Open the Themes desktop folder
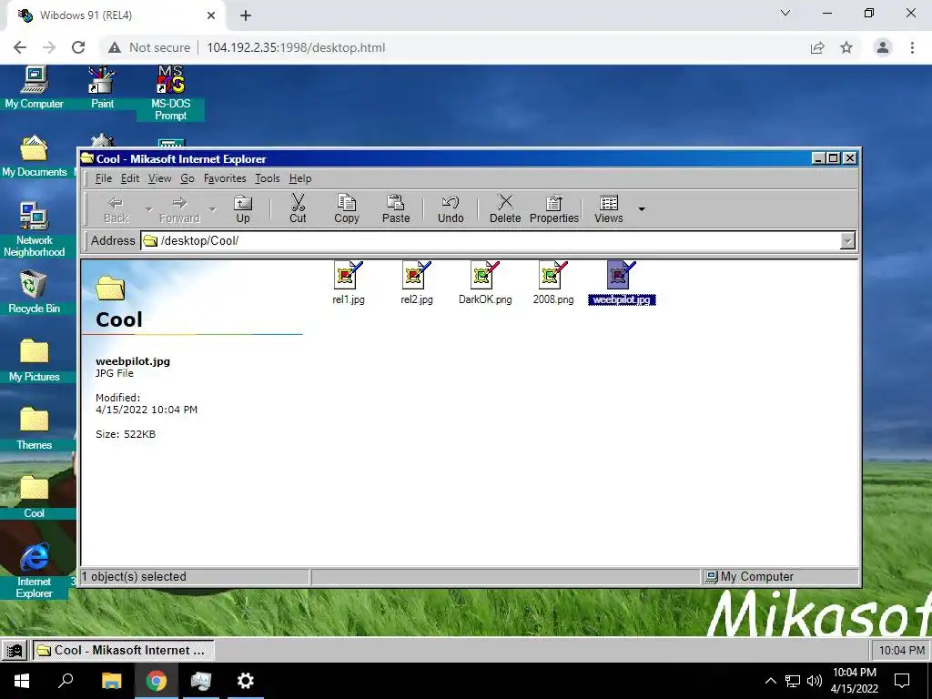Viewport: 932px width, 699px height. [34, 429]
